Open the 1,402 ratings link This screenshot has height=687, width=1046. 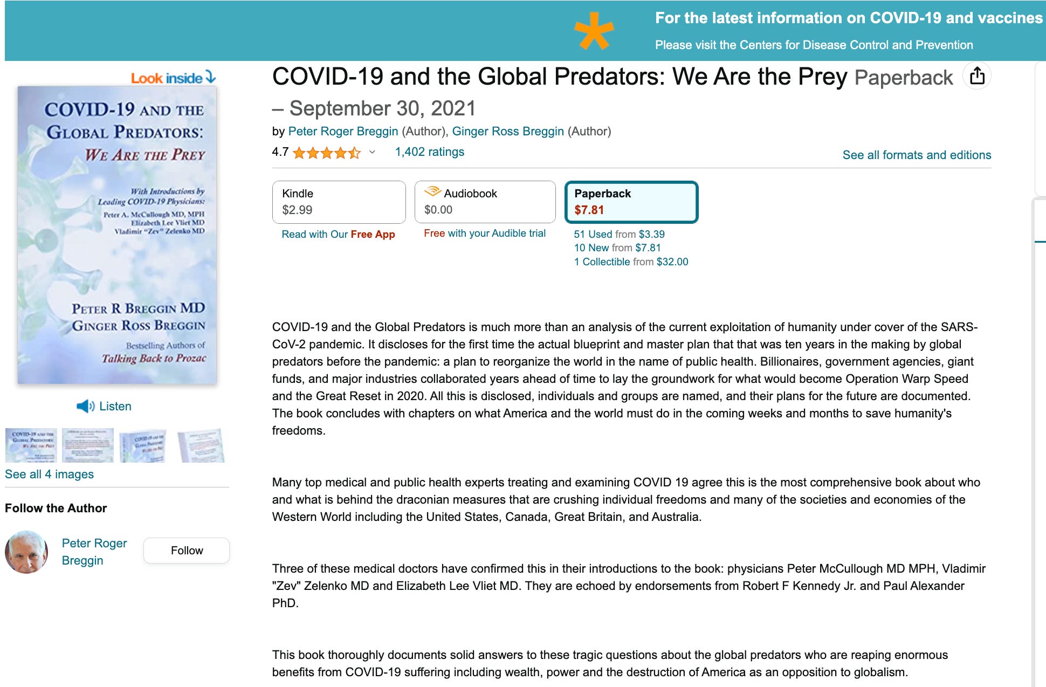tap(429, 152)
